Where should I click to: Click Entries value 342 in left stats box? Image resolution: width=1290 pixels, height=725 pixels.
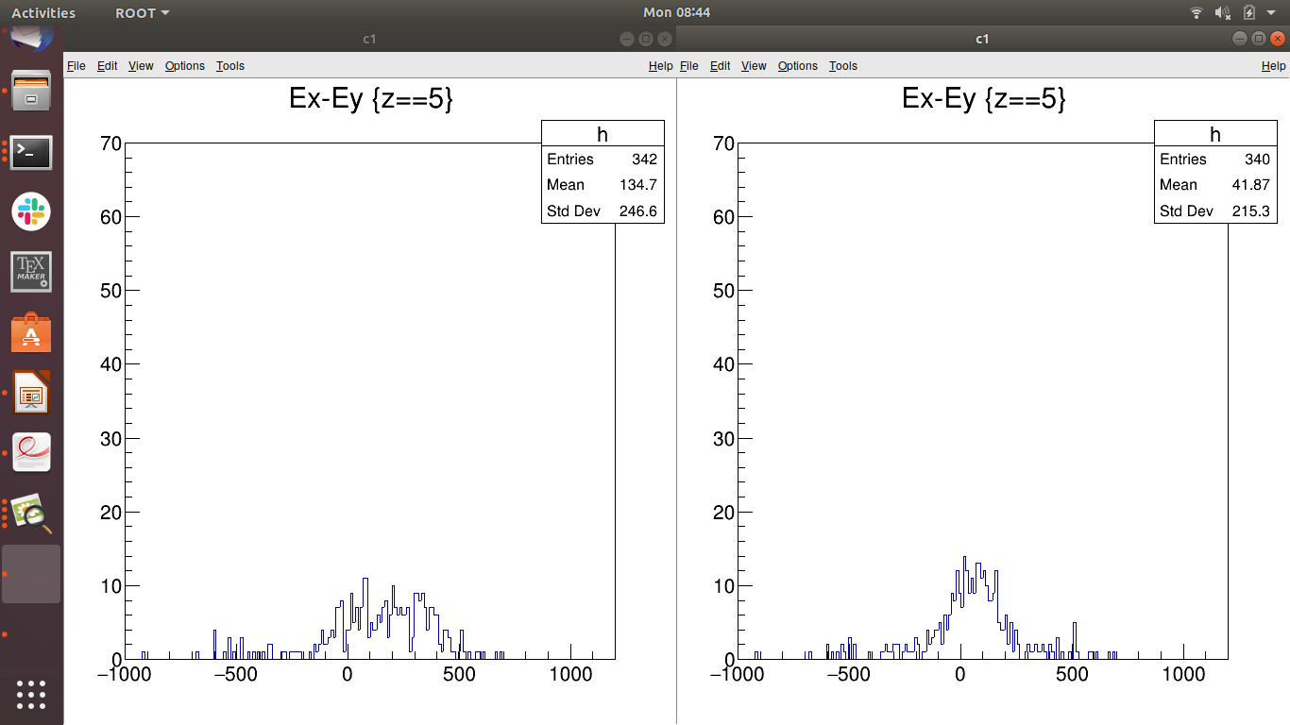click(x=644, y=160)
